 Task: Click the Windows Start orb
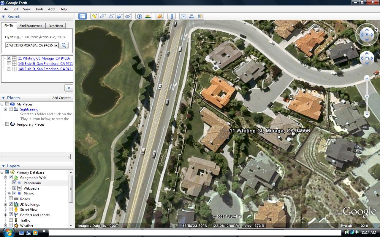click(8, 232)
